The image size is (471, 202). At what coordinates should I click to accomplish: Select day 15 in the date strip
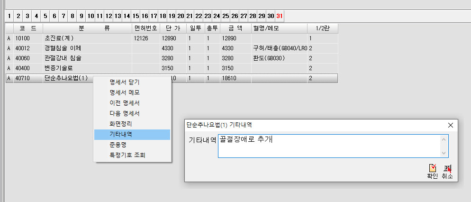click(x=136, y=16)
